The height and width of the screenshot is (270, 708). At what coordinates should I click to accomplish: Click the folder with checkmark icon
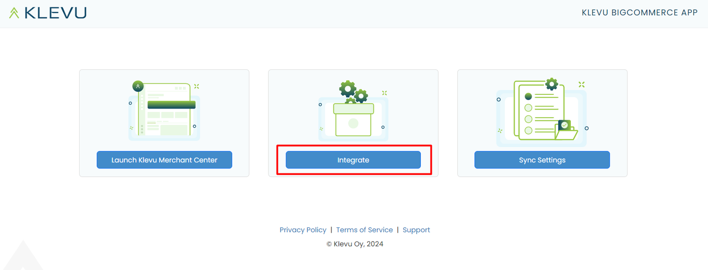click(x=566, y=130)
